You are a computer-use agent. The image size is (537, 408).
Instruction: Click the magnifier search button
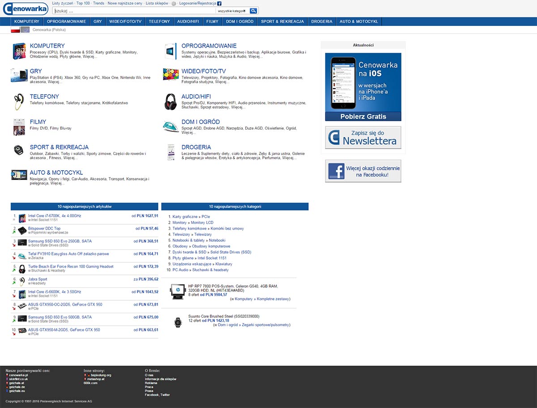pos(253,11)
